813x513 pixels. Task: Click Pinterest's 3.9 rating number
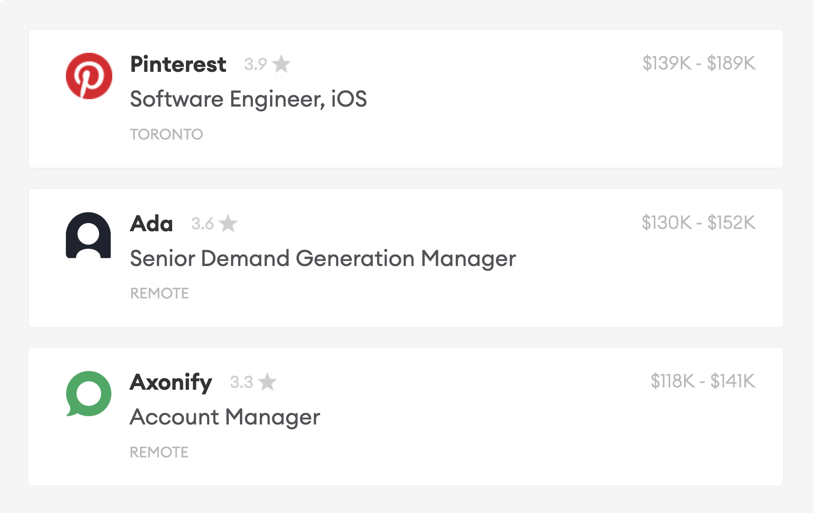point(255,64)
